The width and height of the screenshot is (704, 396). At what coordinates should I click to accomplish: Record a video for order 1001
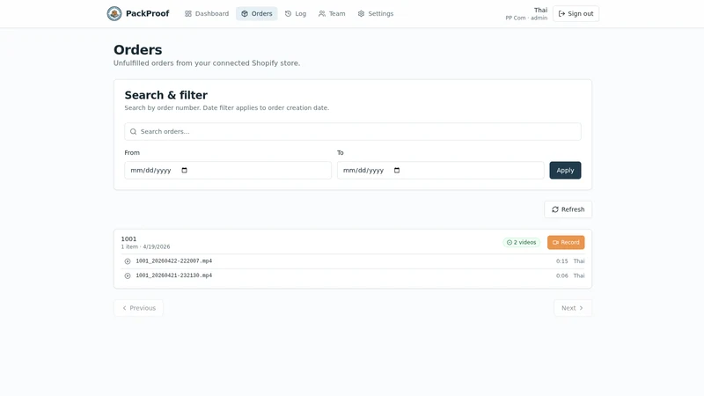[566, 243]
